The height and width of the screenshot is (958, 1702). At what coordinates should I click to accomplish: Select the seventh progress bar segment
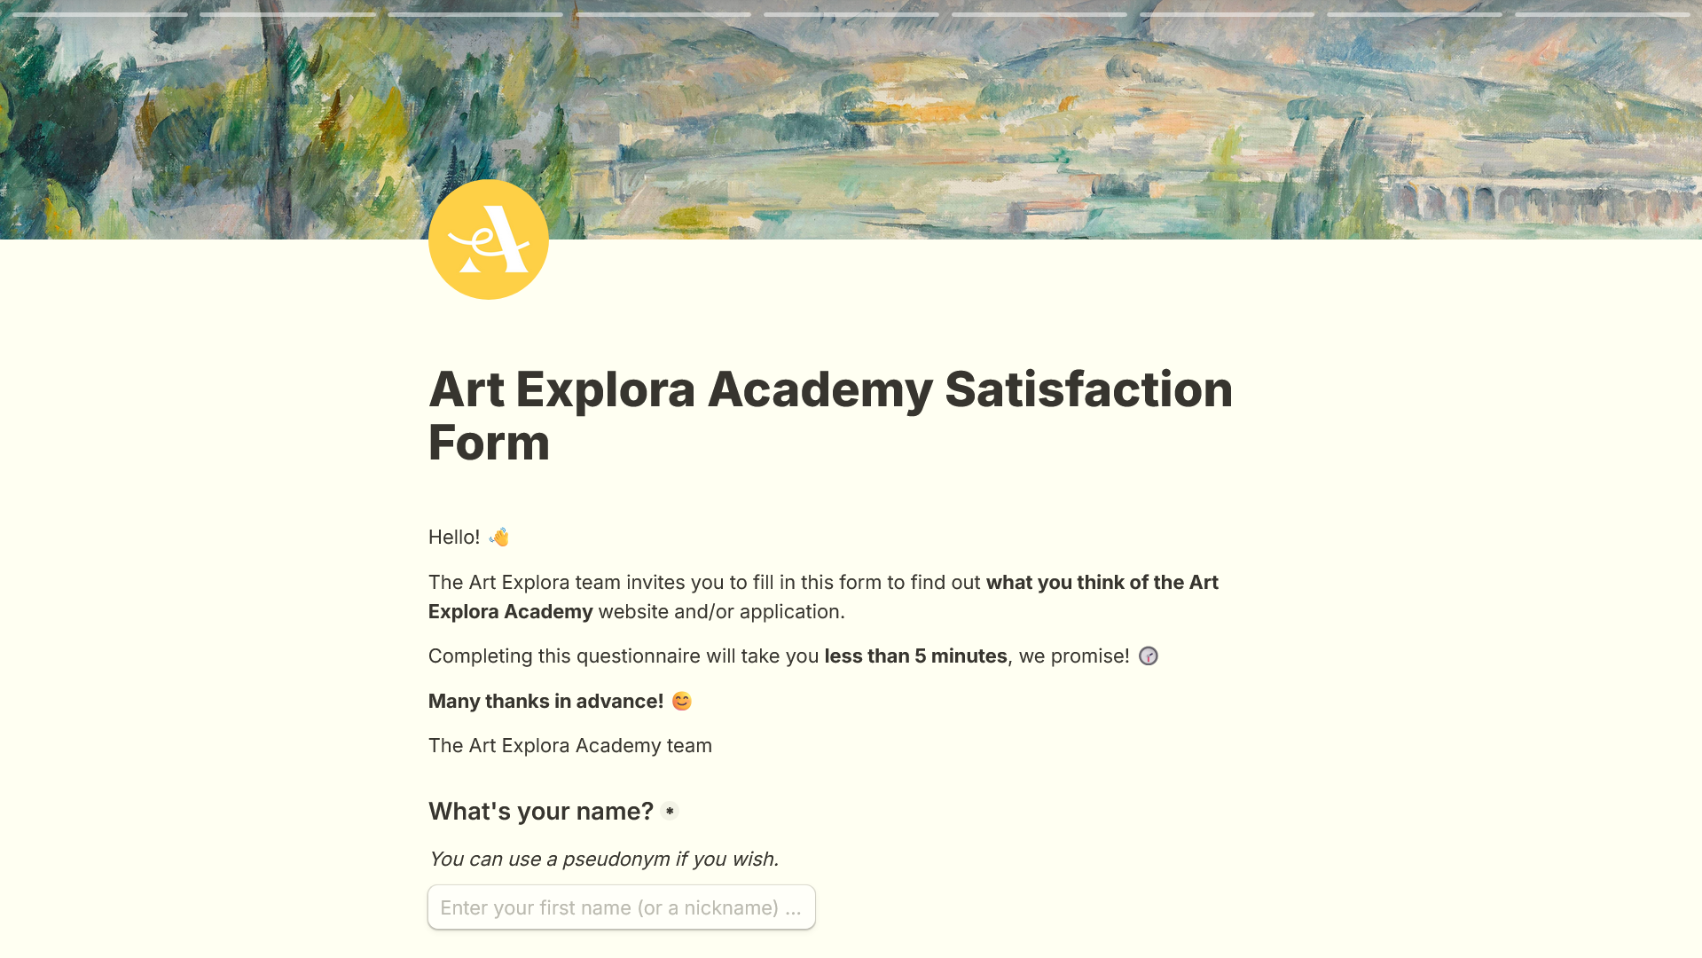(x=1227, y=14)
